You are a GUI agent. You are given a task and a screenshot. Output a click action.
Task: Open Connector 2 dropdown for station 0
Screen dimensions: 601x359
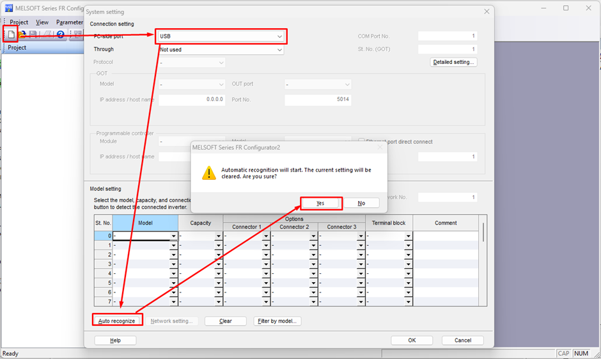313,236
